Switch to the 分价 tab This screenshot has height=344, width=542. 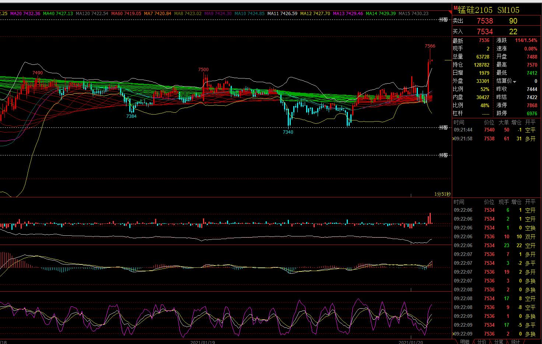click(482, 342)
